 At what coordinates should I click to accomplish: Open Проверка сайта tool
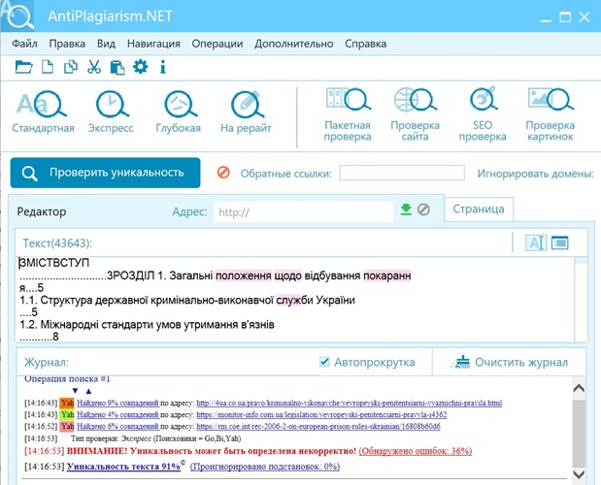(416, 114)
